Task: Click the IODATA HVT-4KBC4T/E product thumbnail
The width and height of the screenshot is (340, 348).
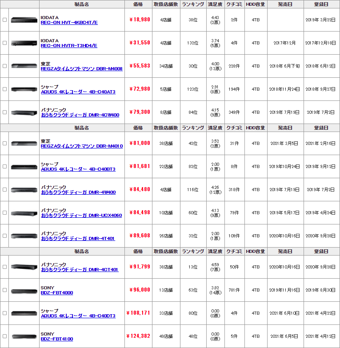Action: click(24, 20)
